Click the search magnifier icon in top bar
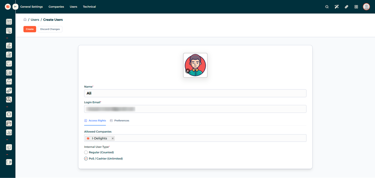 pos(327,7)
